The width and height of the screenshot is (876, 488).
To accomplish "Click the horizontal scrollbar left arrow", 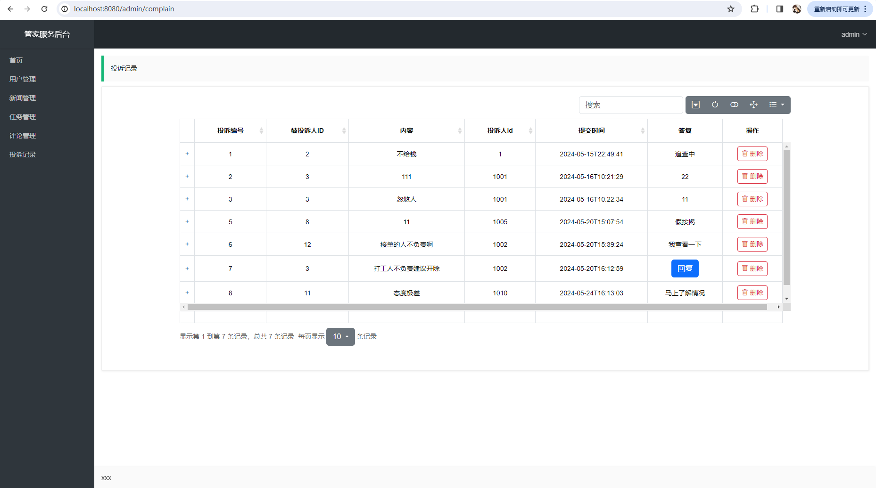I will tap(183, 307).
